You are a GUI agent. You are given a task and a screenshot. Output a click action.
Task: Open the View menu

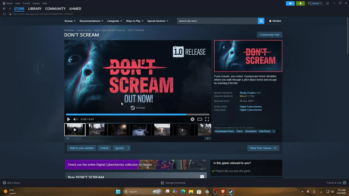tap(18, 3)
